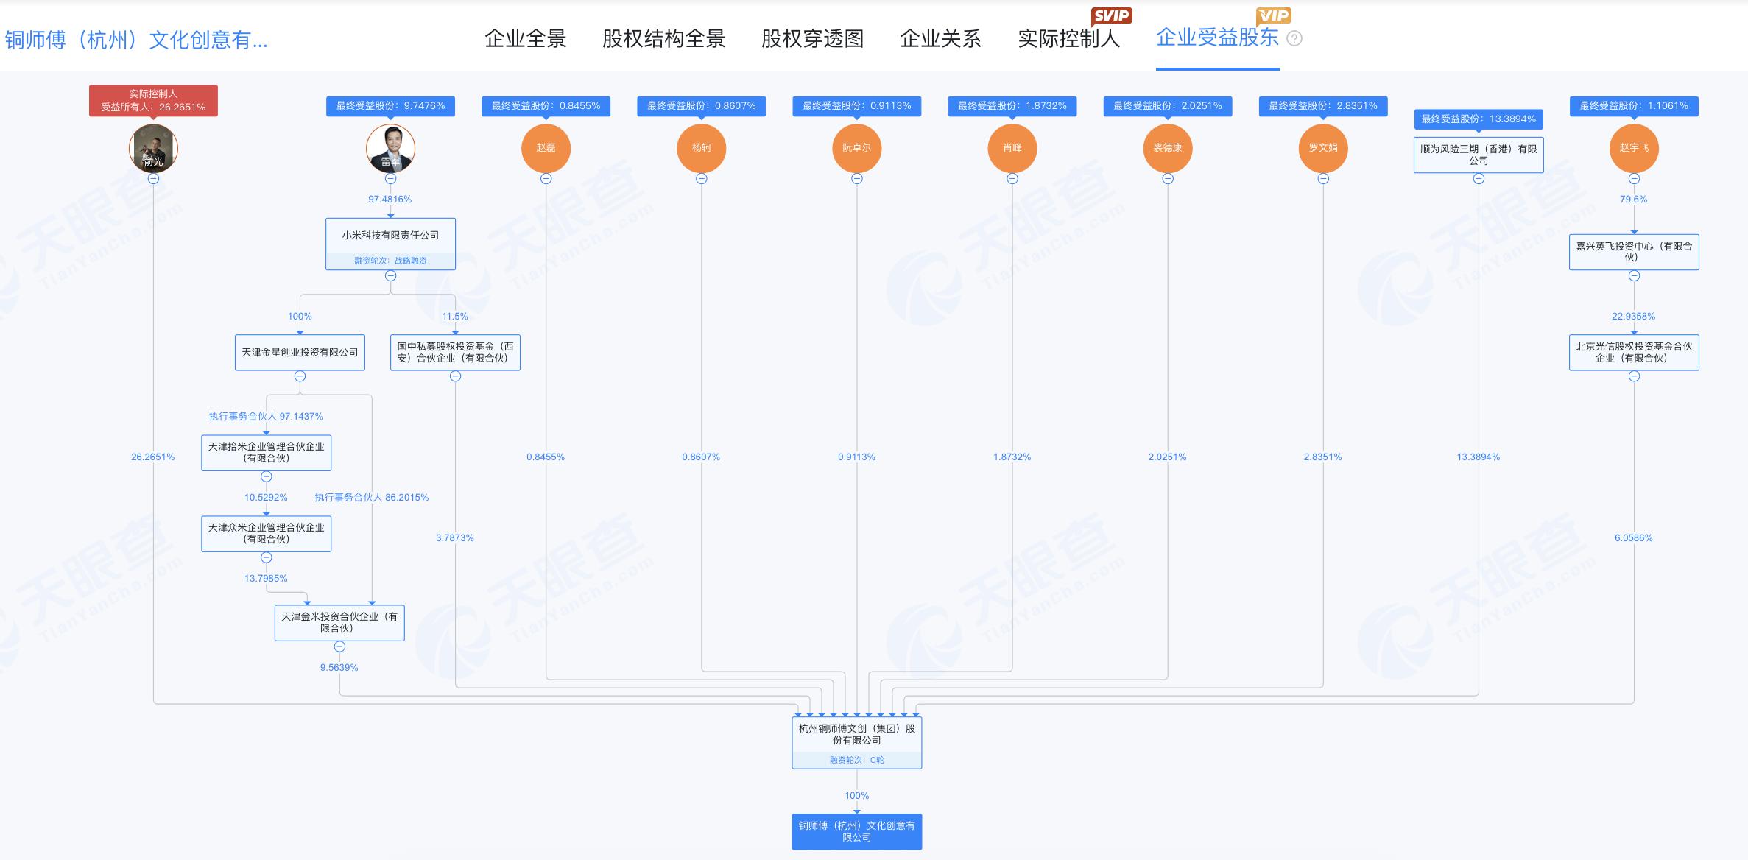
Task: Open help via question mark beside 企业受益股东
Action: [1294, 39]
